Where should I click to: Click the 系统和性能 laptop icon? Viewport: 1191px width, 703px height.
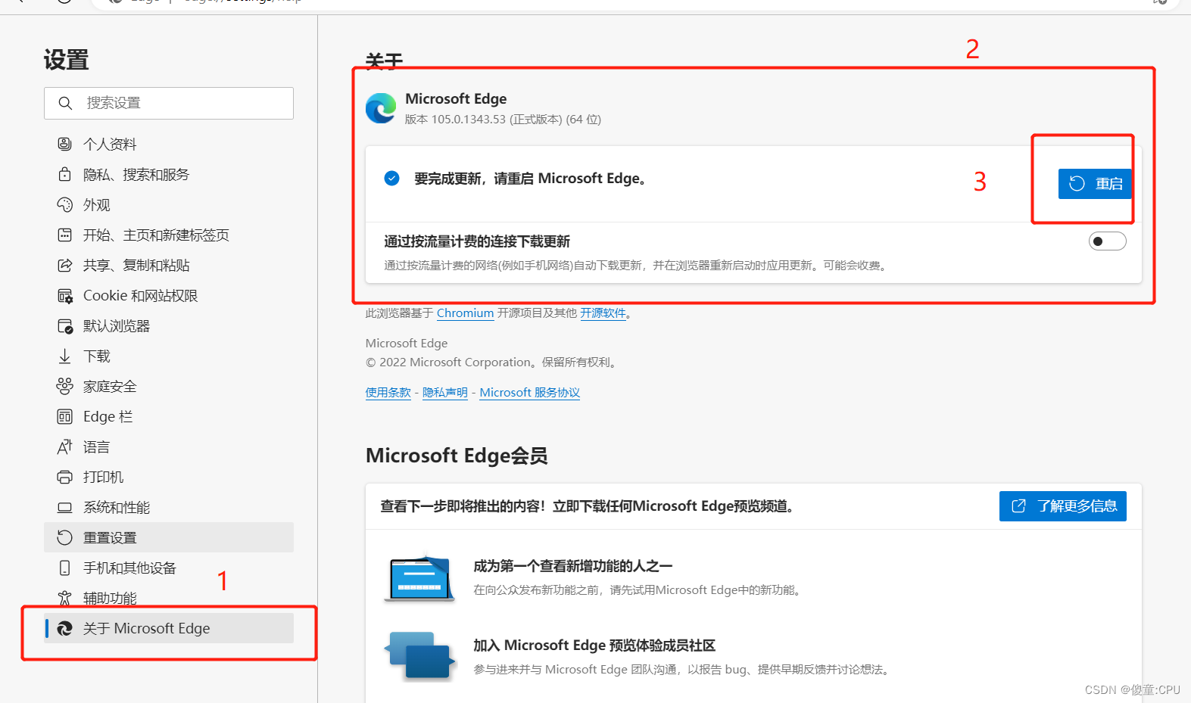pos(65,507)
